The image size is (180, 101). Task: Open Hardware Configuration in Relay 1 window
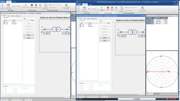[x=84, y=9]
